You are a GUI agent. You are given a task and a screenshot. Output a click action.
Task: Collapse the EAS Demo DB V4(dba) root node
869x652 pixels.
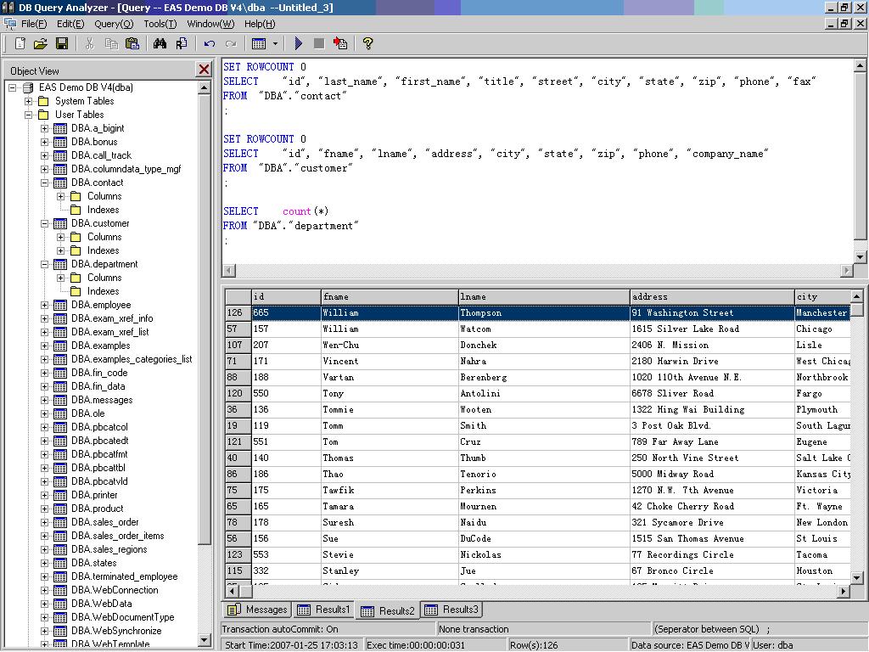click(12, 87)
